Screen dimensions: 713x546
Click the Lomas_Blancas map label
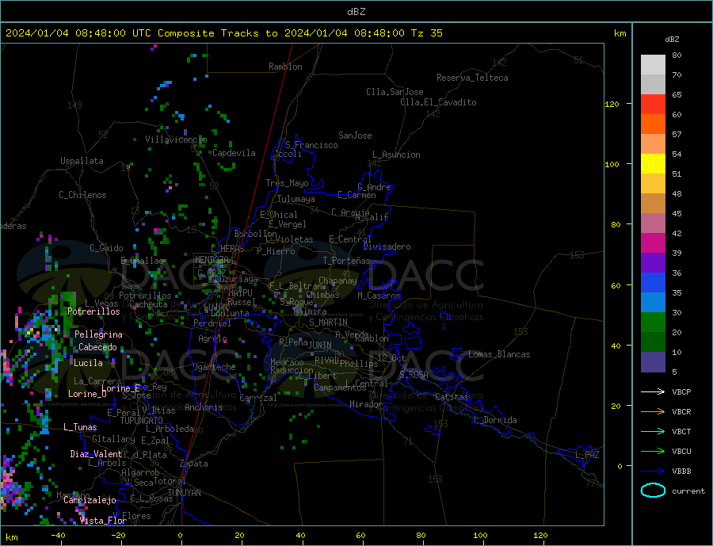click(499, 354)
